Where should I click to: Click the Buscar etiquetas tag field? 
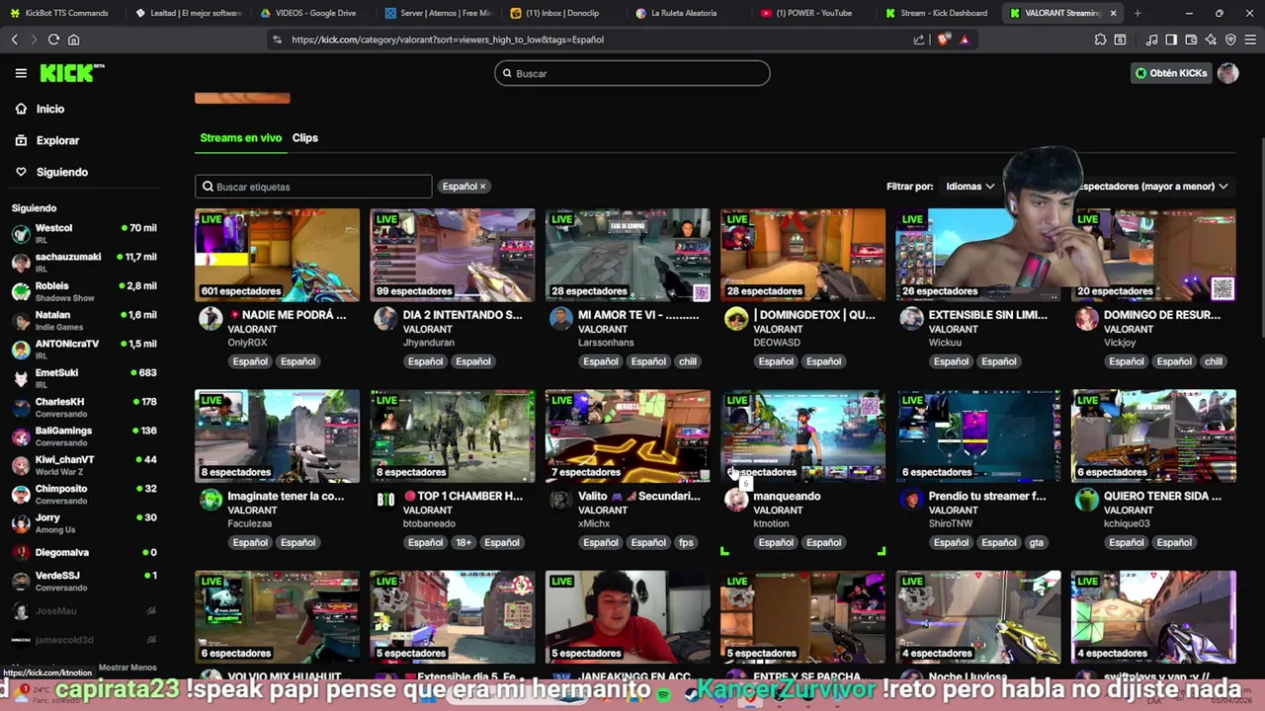click(x=313, y=187)
